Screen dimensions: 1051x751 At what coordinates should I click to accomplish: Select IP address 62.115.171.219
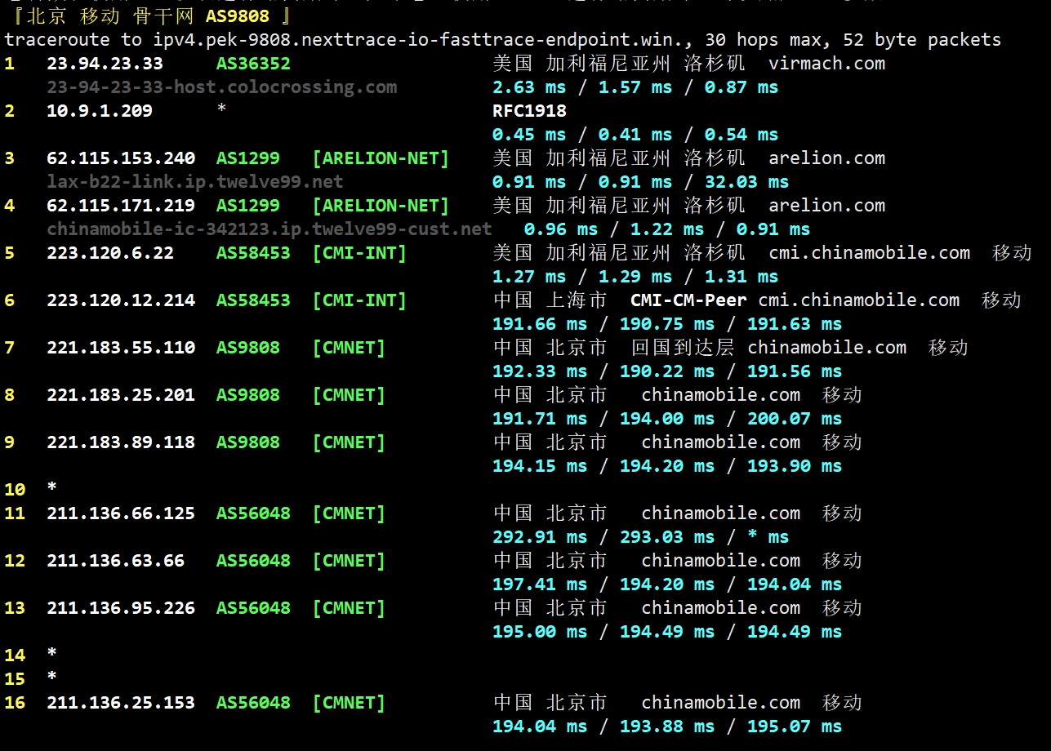(x=121, y=206)
